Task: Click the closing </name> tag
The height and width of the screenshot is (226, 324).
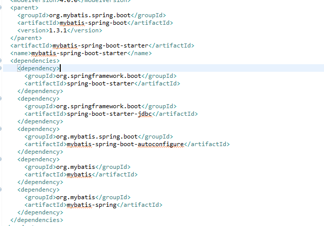Action: (x=139, y=53)
